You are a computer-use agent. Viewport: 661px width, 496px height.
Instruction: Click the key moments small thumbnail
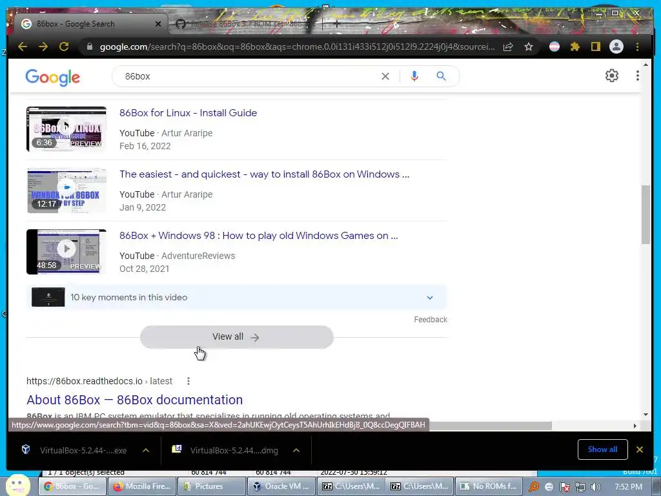point(48,297)
